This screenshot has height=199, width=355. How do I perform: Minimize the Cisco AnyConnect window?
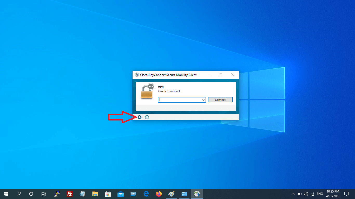pos(209,75)
